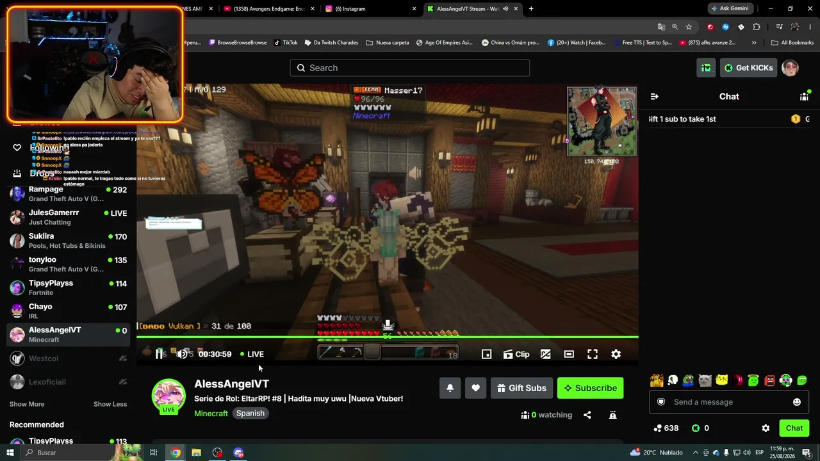Open a new browser tab

pyautogui.click(x=531, y=9)
